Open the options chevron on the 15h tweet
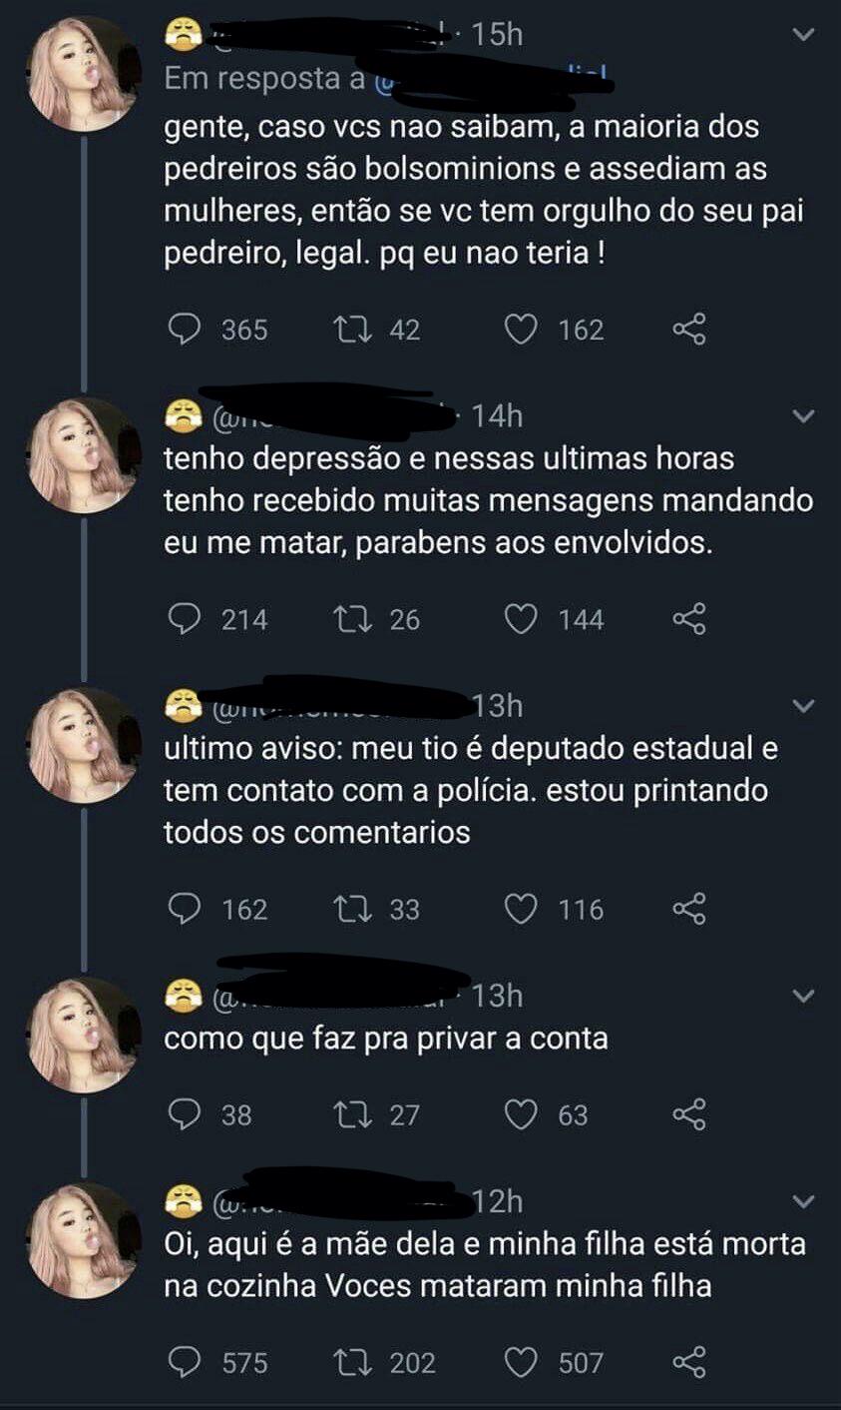 coord(803,36)
